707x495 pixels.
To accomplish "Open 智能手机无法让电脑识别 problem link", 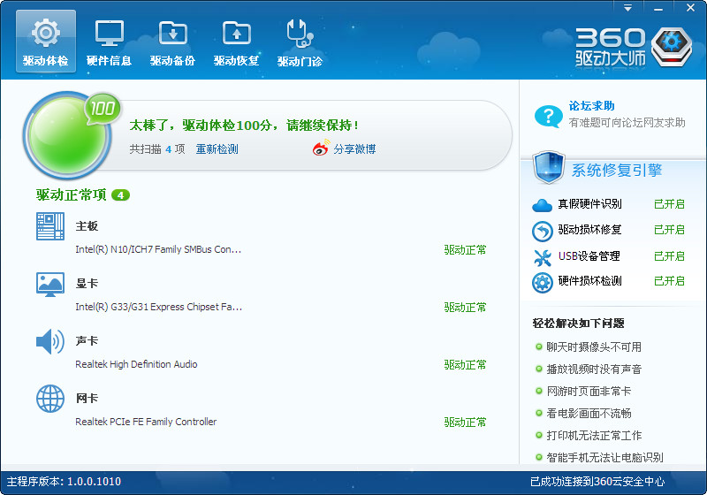I will tap(604, 458).
